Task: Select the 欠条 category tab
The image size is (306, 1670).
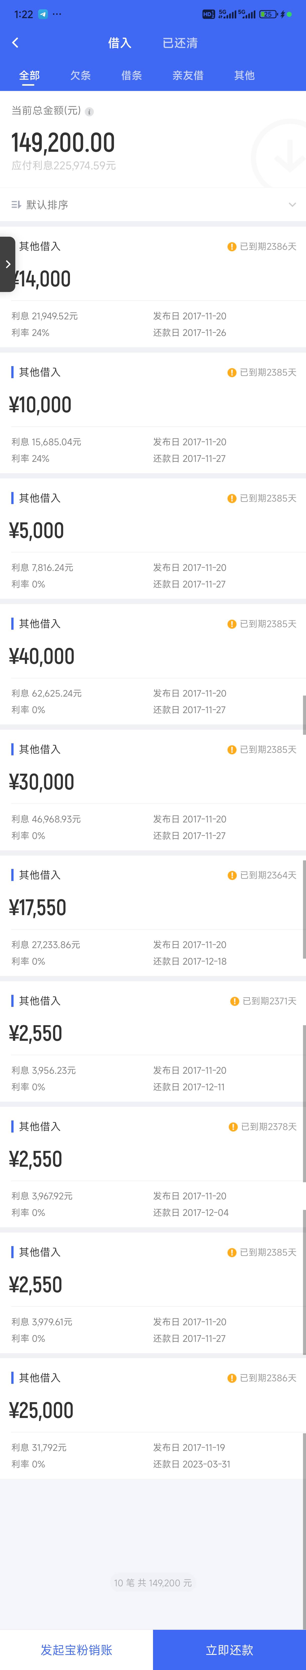Action: [x=80, y=75]
